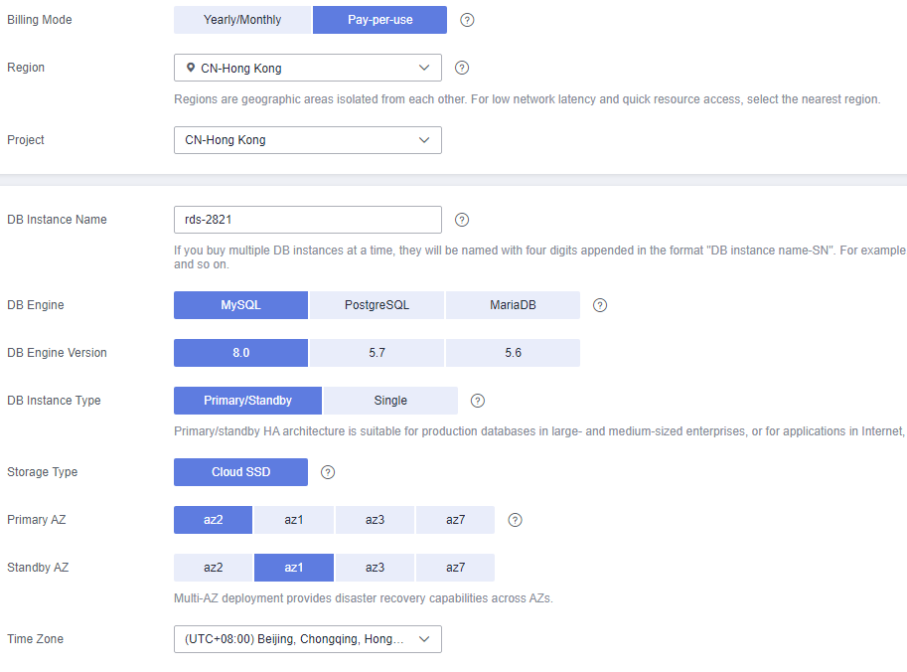Viewport: 907px width, 672px height.
Task: Select DB engine version 5.7
Action: tap(377, 353)
